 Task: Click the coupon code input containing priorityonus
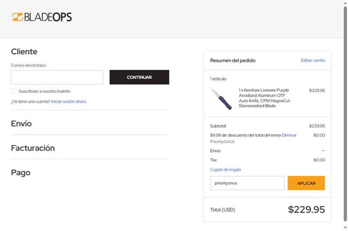point(247,183)
